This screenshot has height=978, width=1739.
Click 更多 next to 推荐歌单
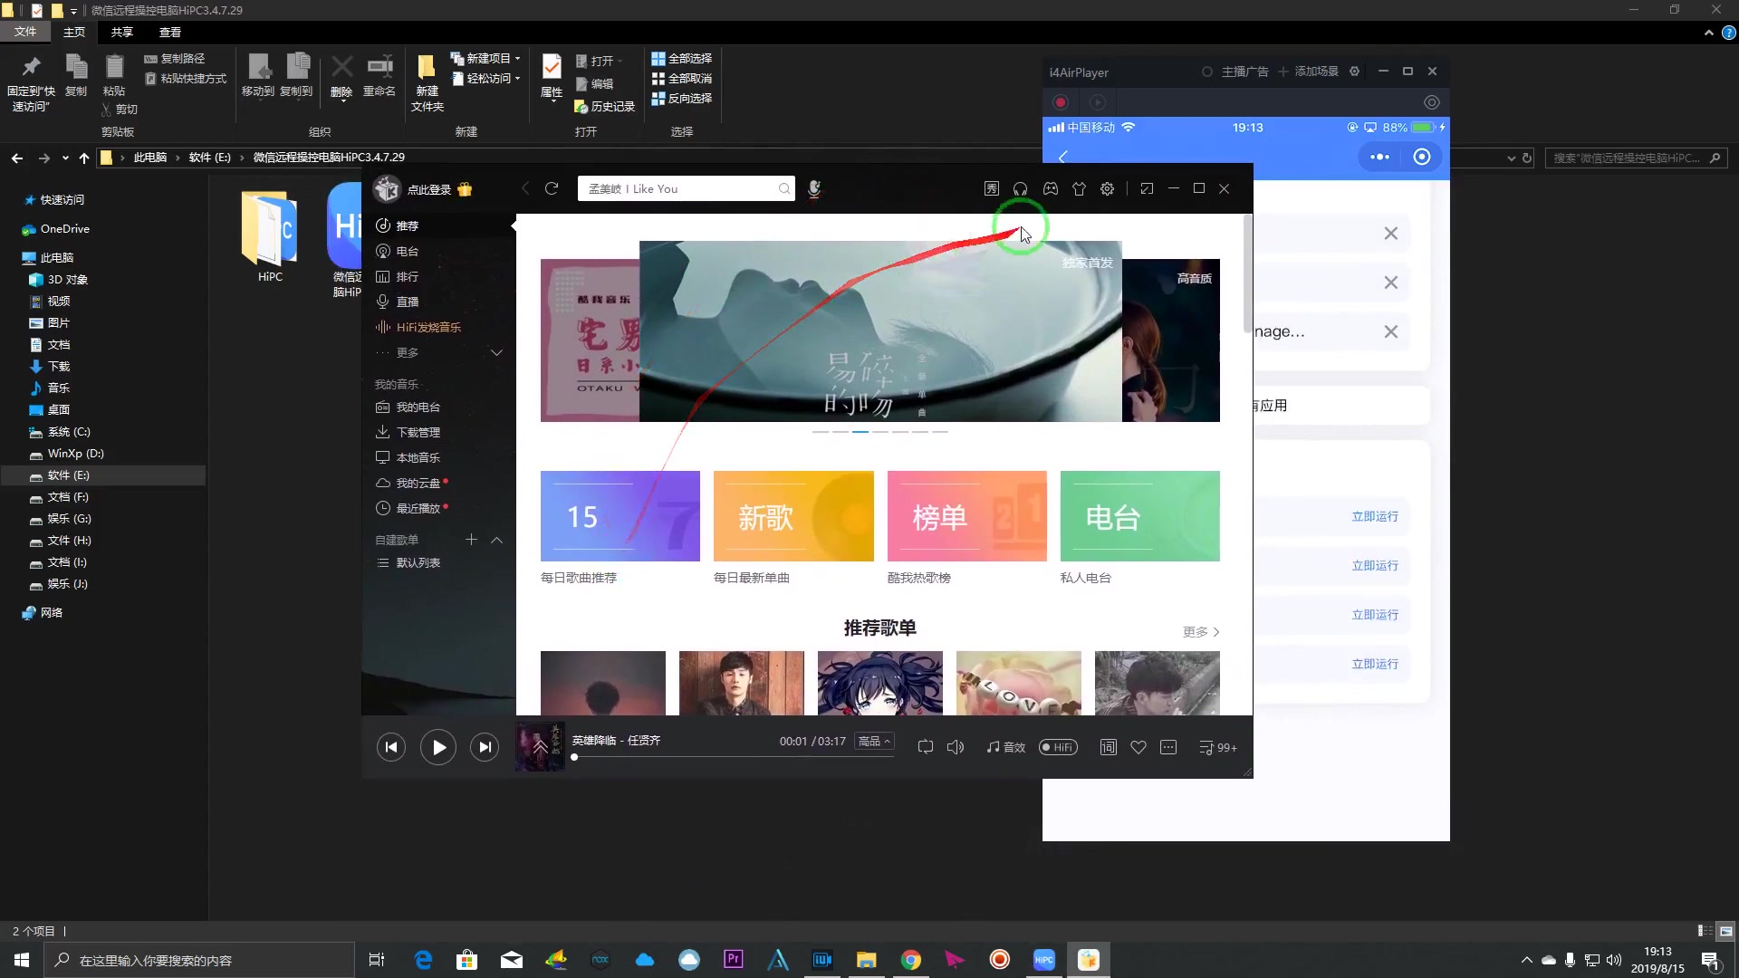(x=1201, y=631)
